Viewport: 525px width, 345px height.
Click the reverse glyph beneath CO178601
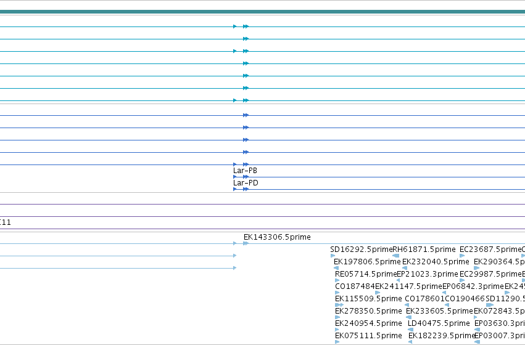point(407,305)
